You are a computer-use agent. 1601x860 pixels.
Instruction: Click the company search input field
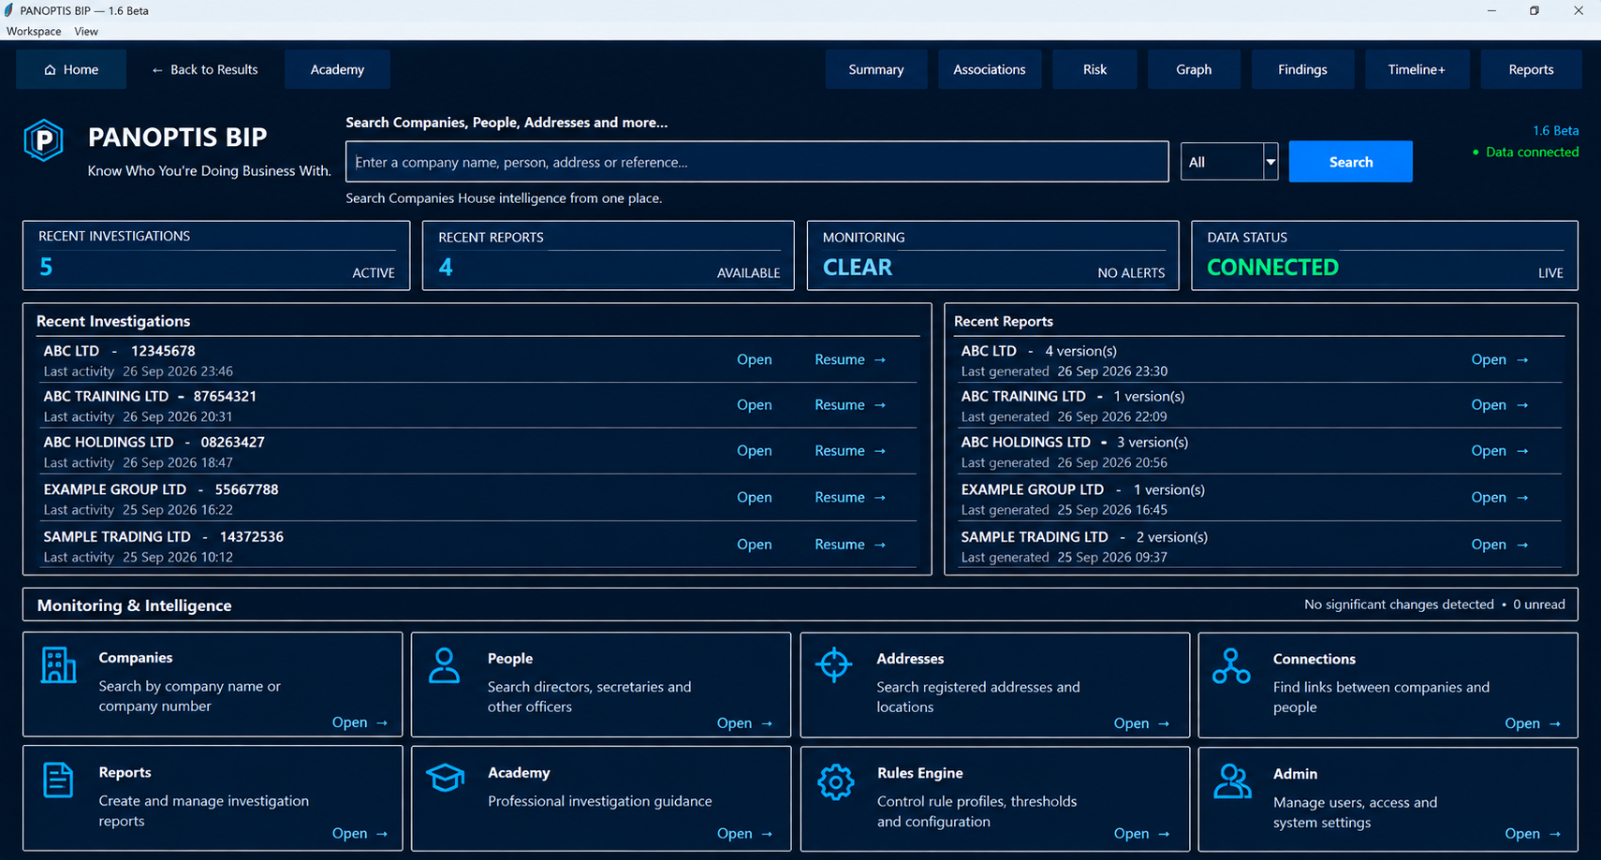point(756,162)
